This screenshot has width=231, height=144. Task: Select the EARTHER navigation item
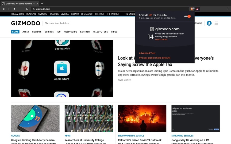[85, 32]
